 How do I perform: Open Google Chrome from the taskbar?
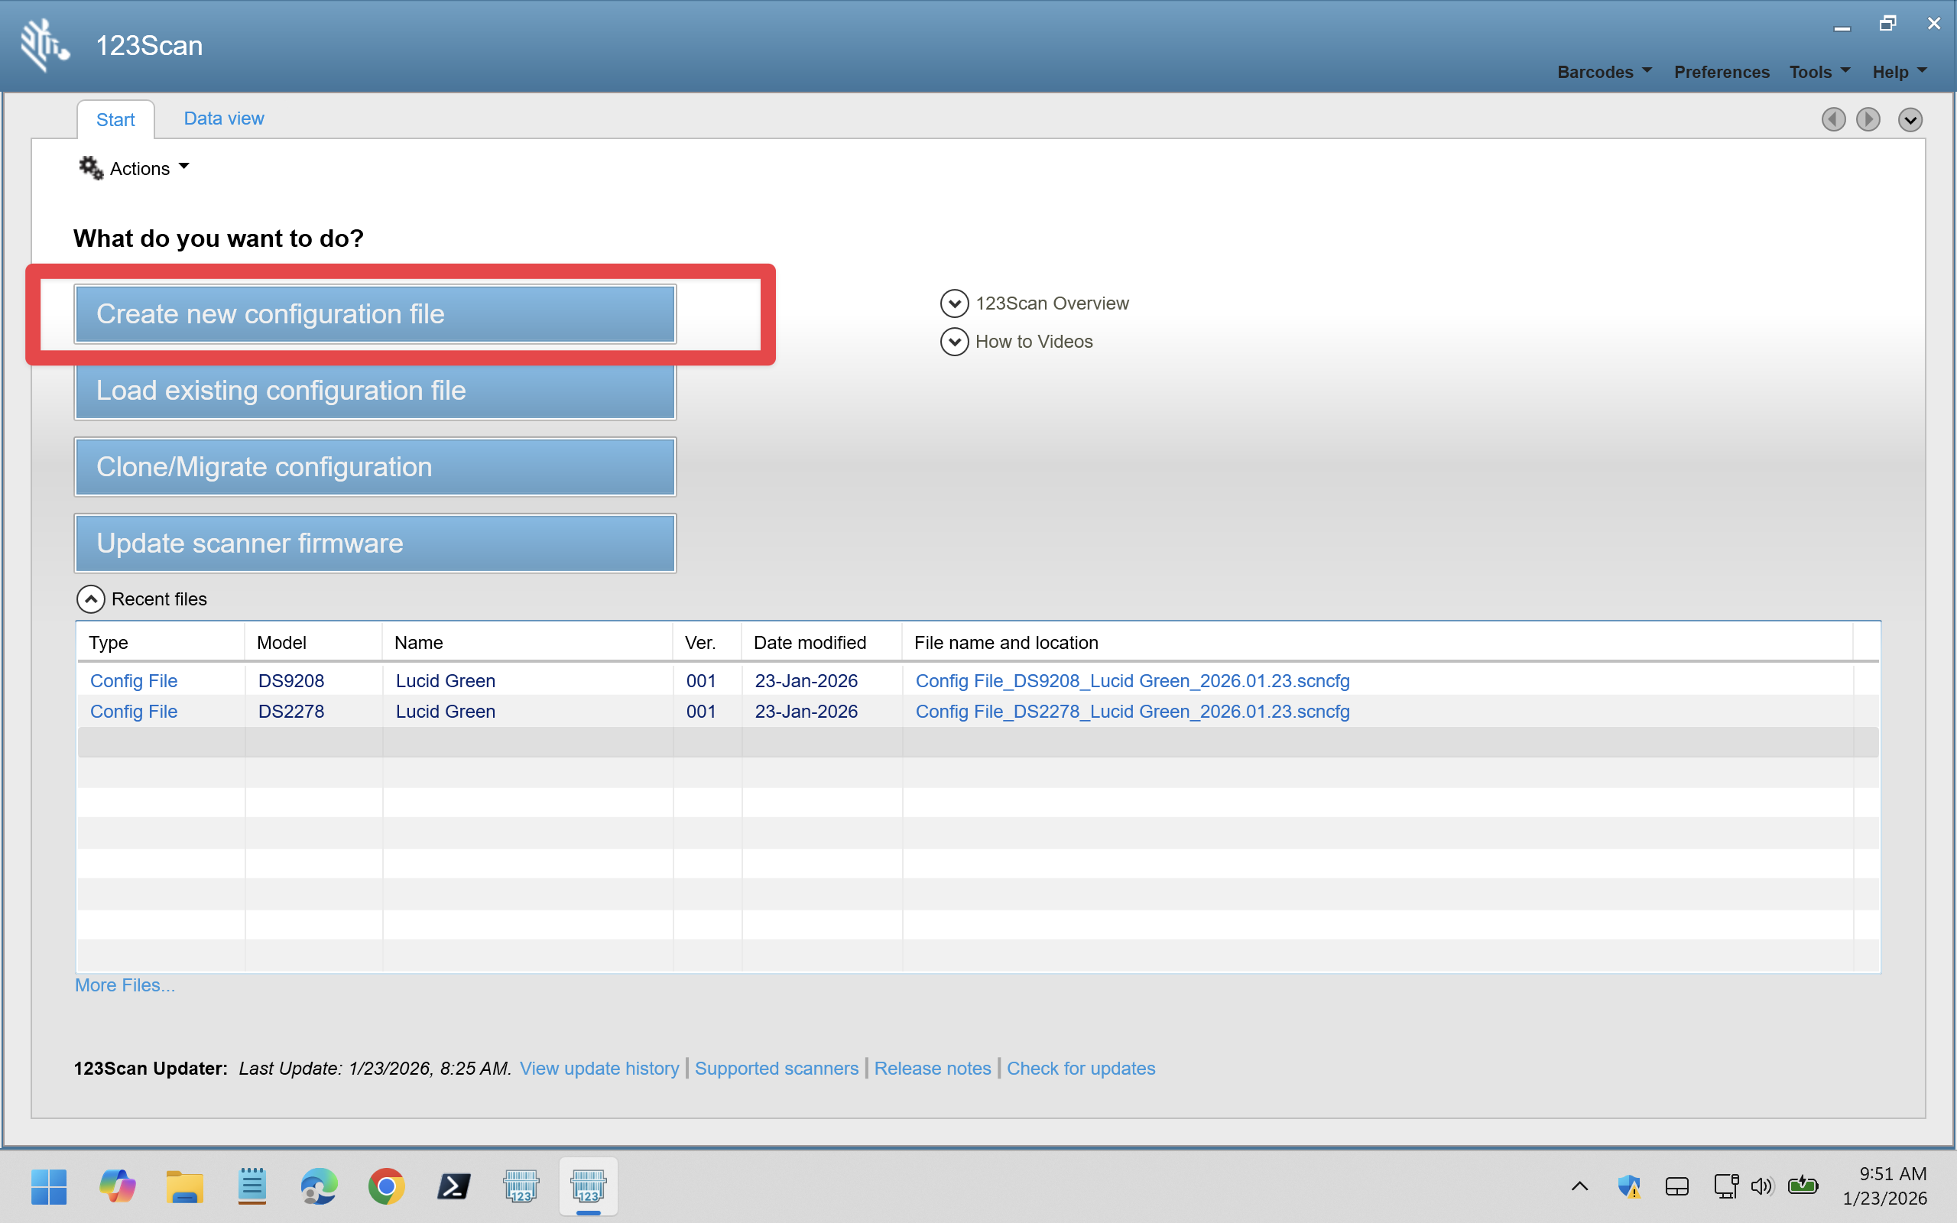click(386, 1186)
